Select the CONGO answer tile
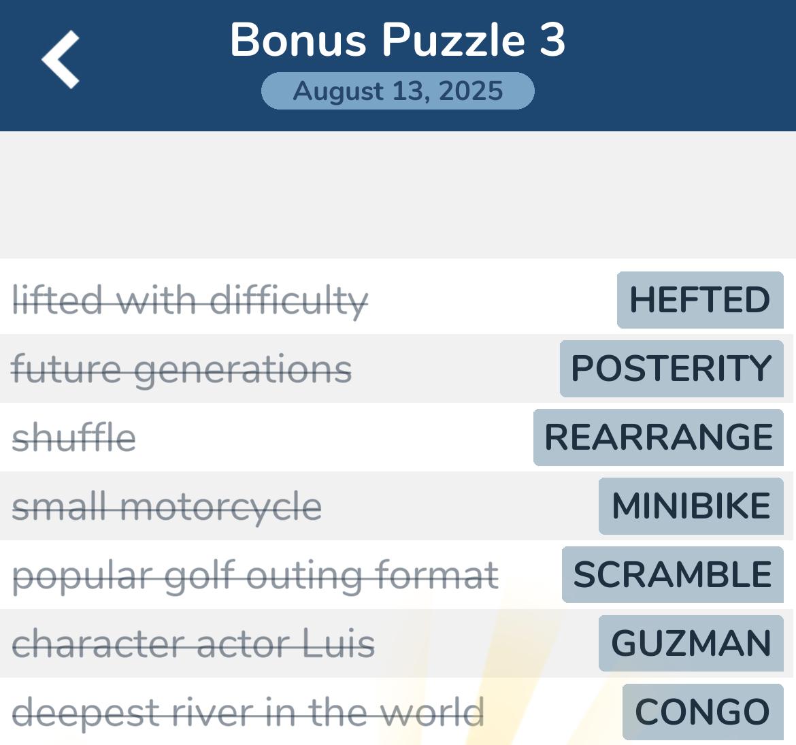Viewport: 796px width, 745px height. click(x=702, y=712)
